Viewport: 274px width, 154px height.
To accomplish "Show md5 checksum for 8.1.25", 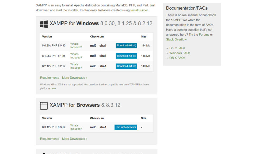I will (93, 56).
